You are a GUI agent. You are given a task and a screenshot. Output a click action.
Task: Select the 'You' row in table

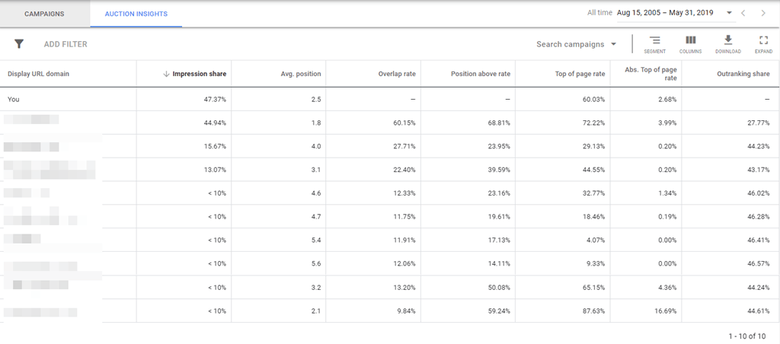coord(14,99)
